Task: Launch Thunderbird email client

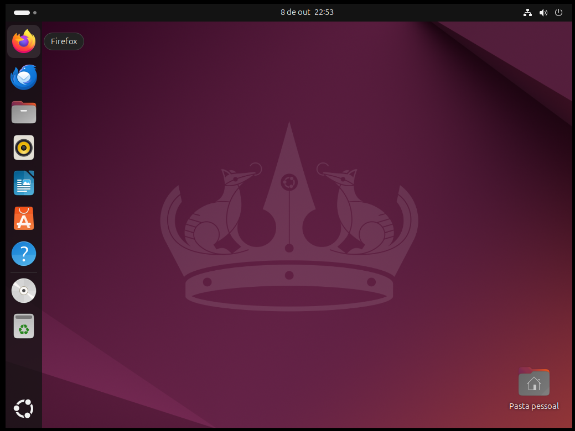Action: click(23, 77)
